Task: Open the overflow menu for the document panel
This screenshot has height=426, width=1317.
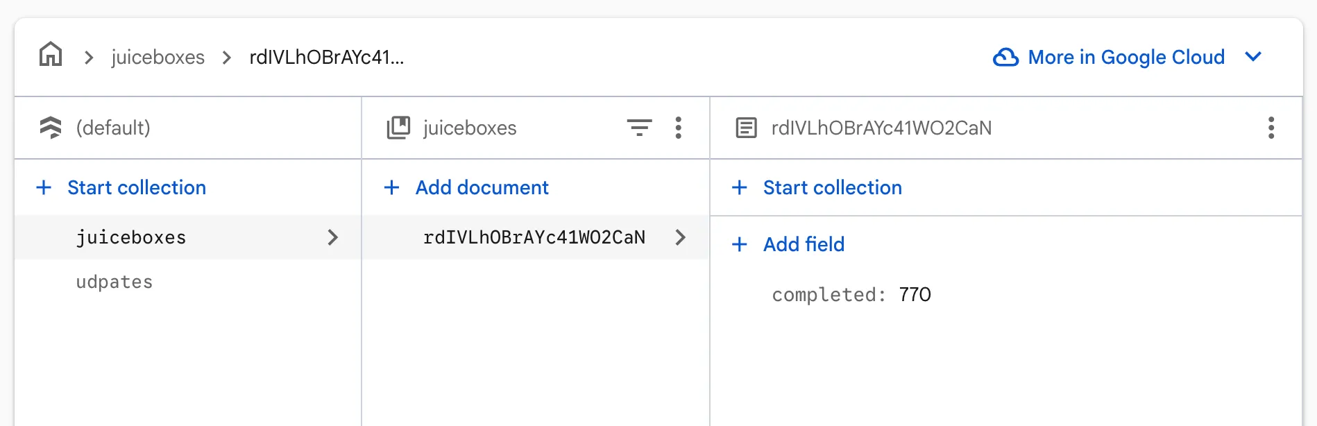Action: [x=1271, y=128]
